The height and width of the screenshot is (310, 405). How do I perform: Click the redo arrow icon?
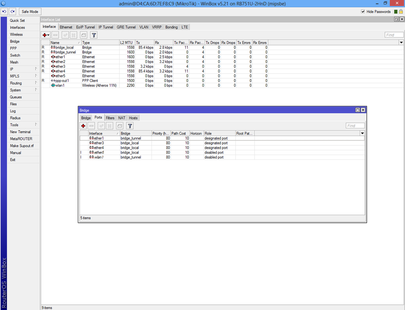(13, 12)
